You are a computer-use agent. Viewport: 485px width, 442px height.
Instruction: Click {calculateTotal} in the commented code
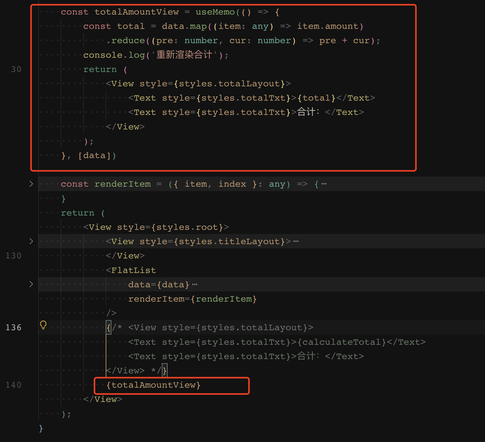(x=342, y=342)
